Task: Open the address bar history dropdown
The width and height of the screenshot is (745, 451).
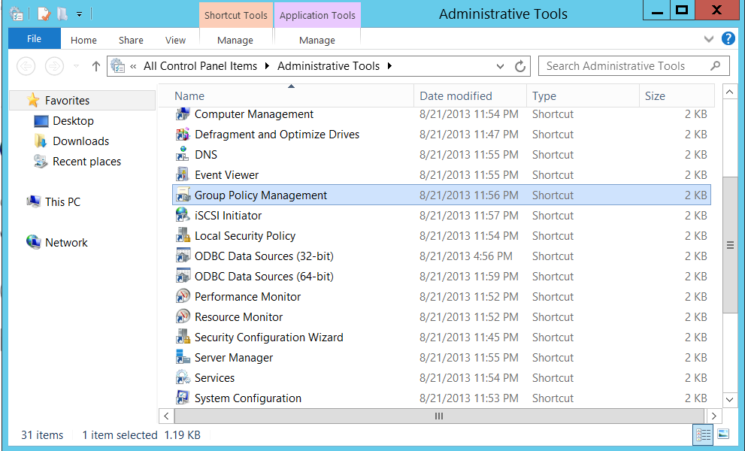Action: pyautogui.click(x=500, y=66)
